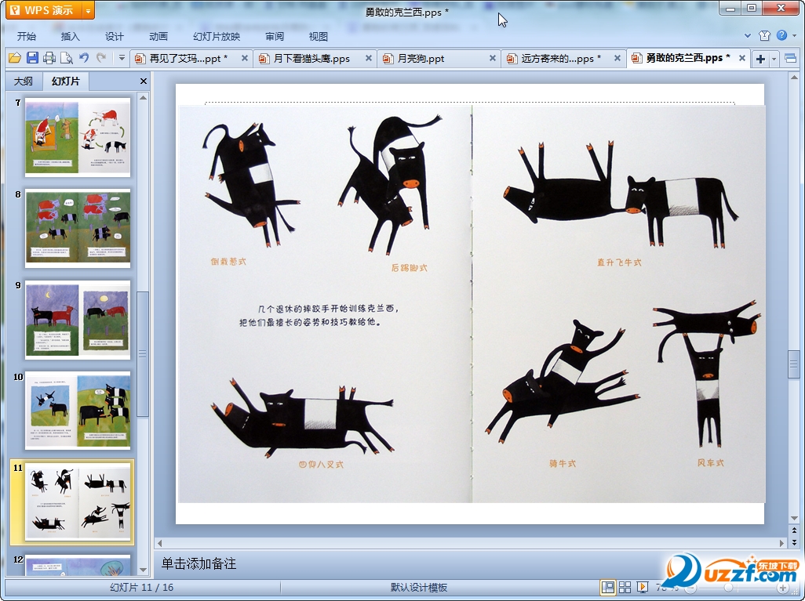This screenshot has height=601, width=805.
Task: Open the 幻灯片放映 ribbon tab
Action: point(217,36)
